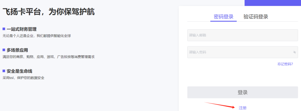This screenshot has height=111, width=301.
Task: Switch to the 密码登录 tab
Action: point(224,17)
